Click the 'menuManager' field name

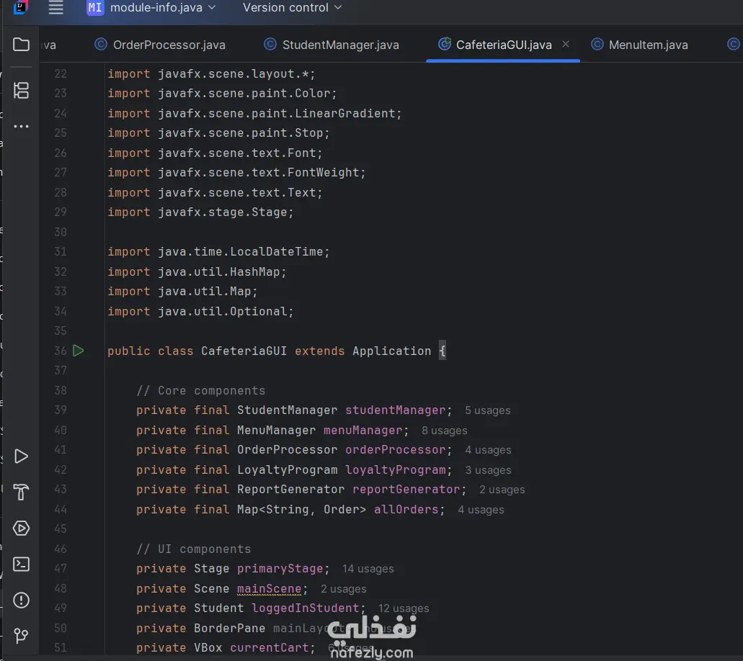click(362, 431)
